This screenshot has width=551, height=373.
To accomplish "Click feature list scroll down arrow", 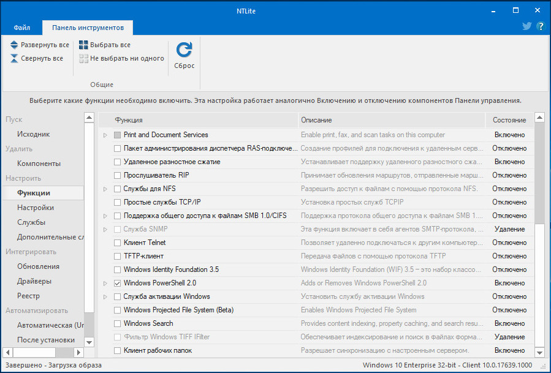I will tap(539, 352).
